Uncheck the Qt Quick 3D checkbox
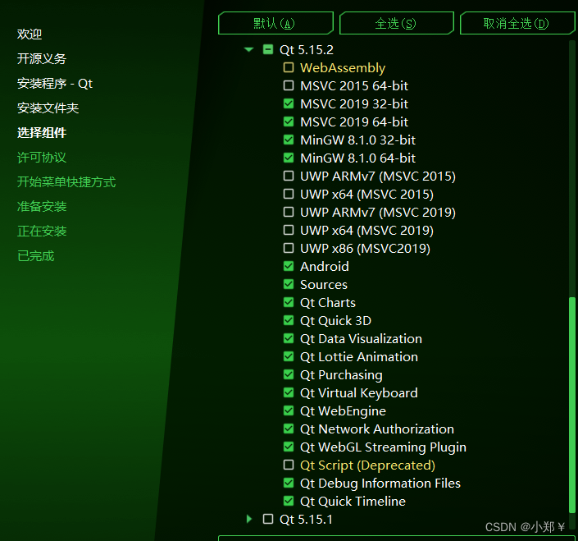578x541 pixels. point(289,320)
